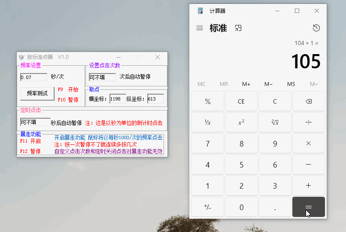Click the minus key

309,165
